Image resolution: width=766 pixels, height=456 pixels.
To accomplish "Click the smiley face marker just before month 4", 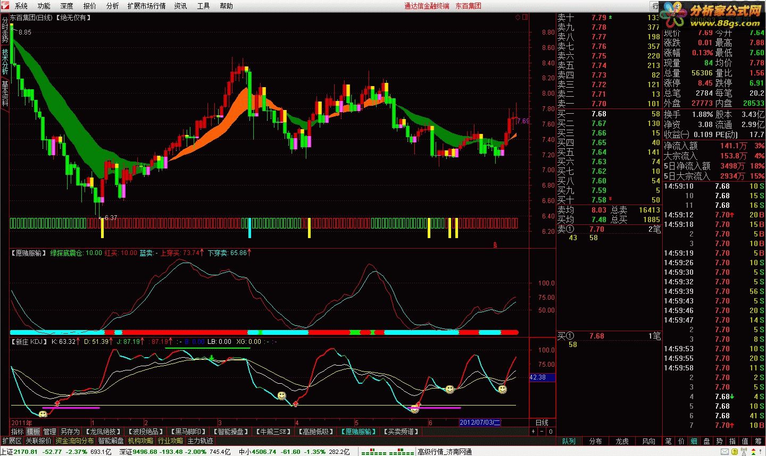I will coord(281,396).
